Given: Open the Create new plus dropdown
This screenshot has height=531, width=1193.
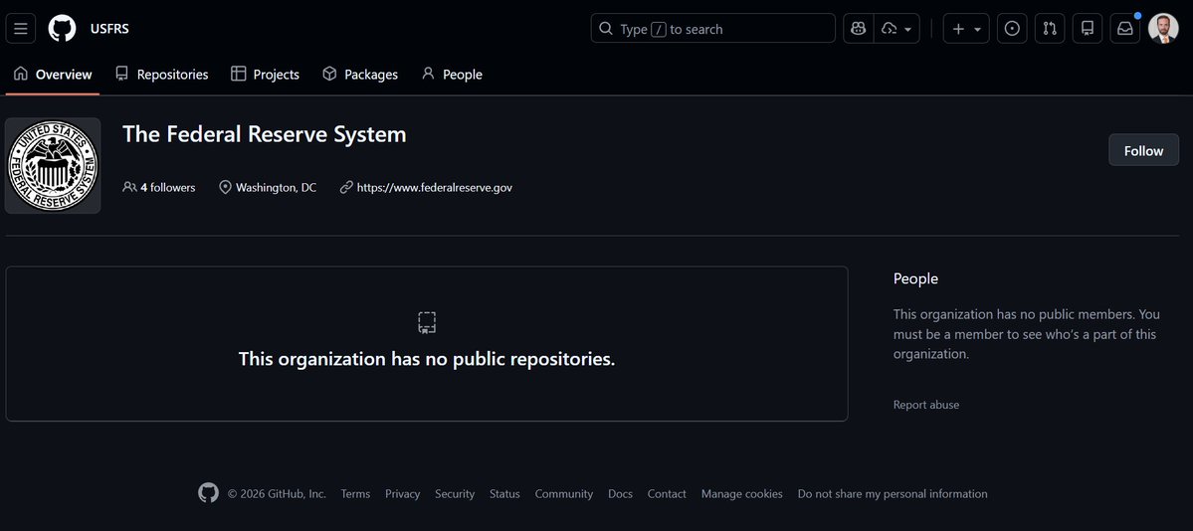Looking at the screenshot, I should point(966,29).
